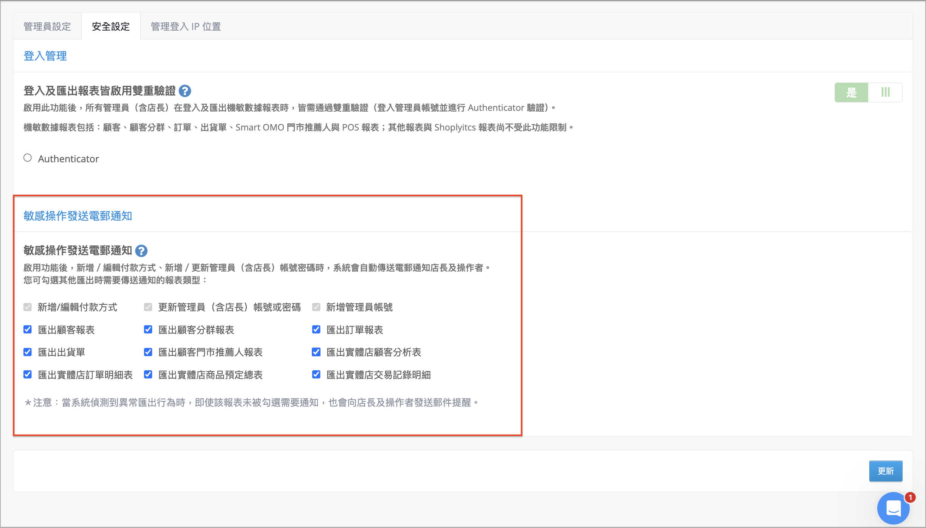Open help icon beside 敏感操作發送電郵通知
The height and width of the screenshot is (528, 926).
click(141, 251)
